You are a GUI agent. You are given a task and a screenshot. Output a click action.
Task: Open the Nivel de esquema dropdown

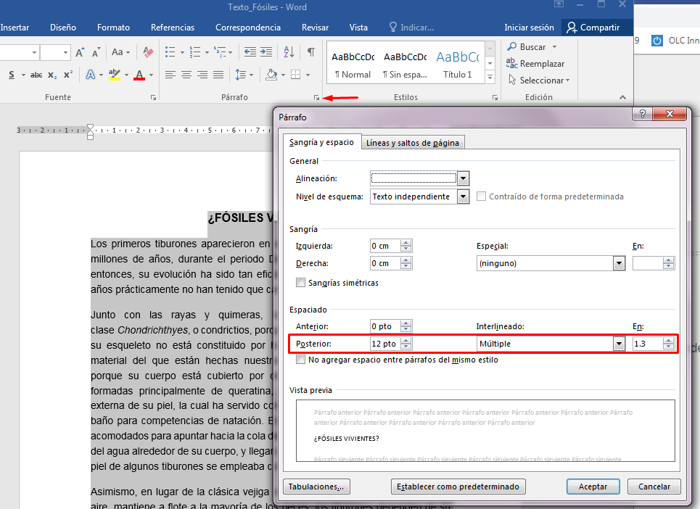coord(463,196)
